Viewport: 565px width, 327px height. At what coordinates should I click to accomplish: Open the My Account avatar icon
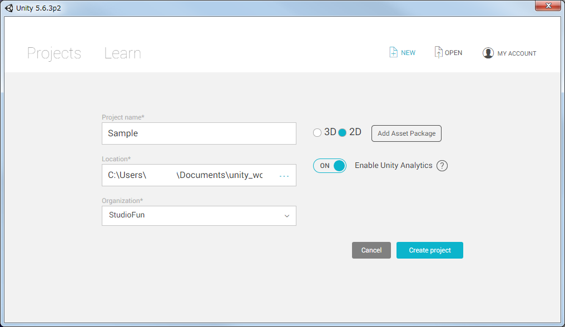[488, 53]
